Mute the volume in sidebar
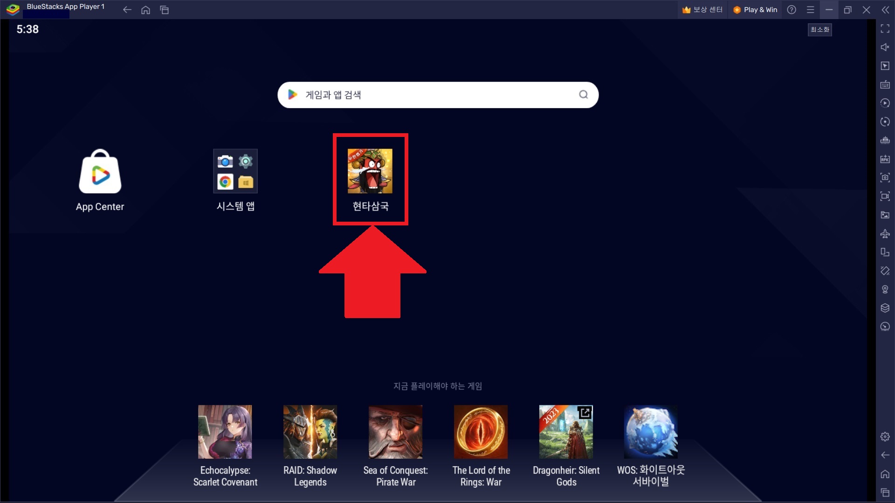 pos(885,48)
